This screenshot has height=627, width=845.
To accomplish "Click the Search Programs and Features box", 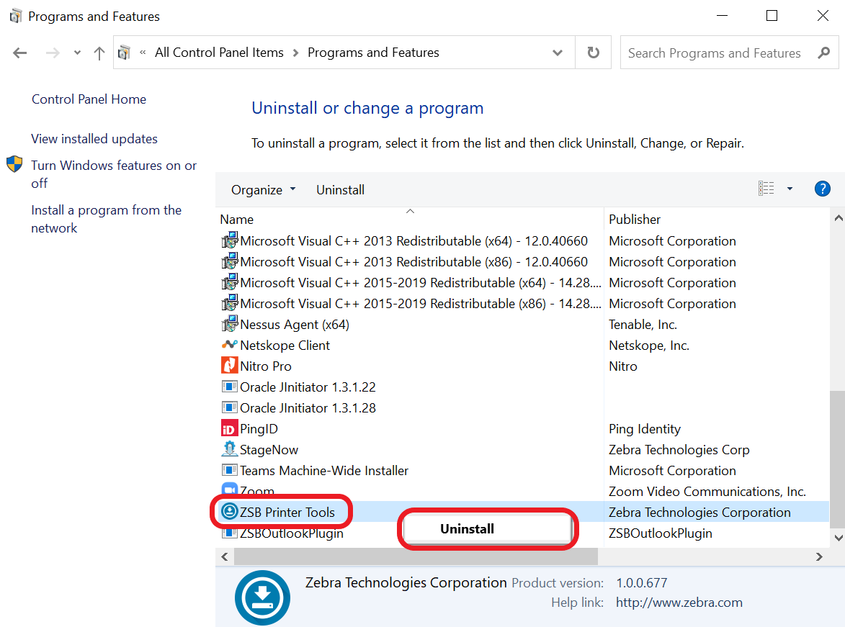I will [x=713, y=53].
